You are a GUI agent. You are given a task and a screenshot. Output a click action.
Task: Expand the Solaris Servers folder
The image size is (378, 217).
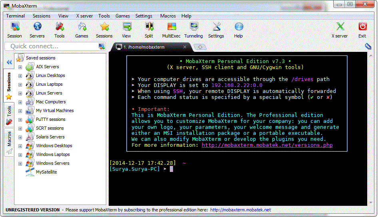pos(20,137)
